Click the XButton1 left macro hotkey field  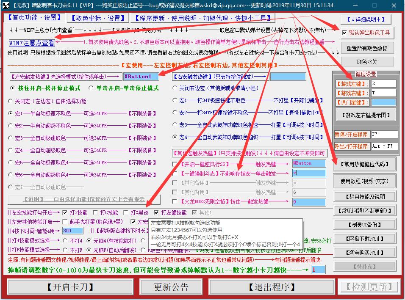[x=141, y=77]
